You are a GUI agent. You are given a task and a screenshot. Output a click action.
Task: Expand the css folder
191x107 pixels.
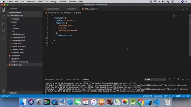coord(14,25)
